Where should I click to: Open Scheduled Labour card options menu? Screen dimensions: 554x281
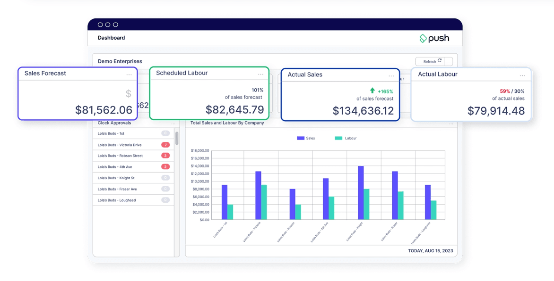260,74
